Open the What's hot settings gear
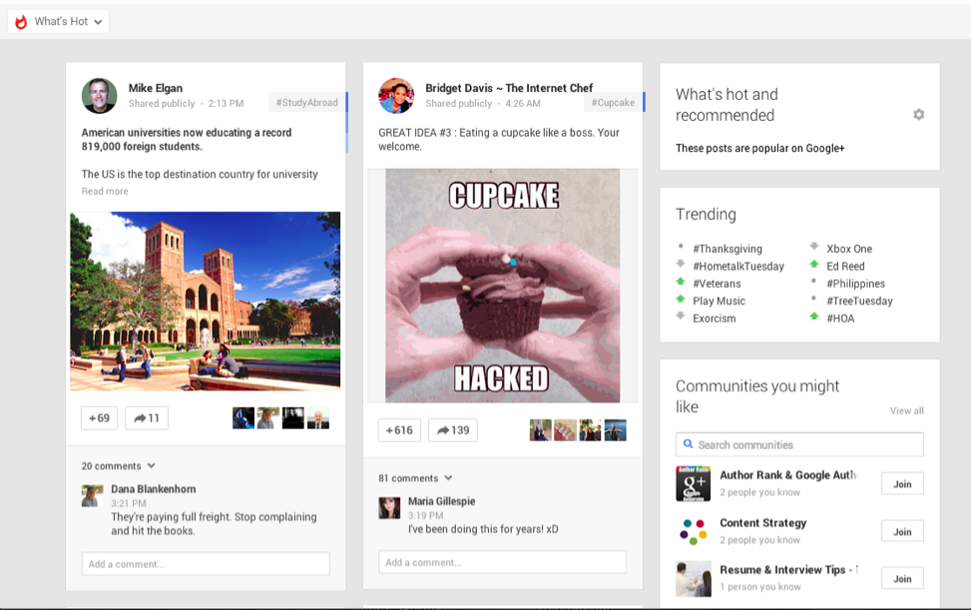This screenshot has height=610, width=971. (x=918, y=115)
